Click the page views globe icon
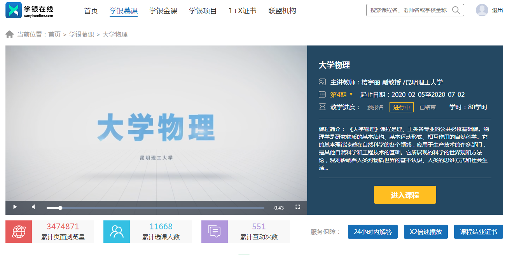Screen dimensions: 505x255 pos(19,232)
